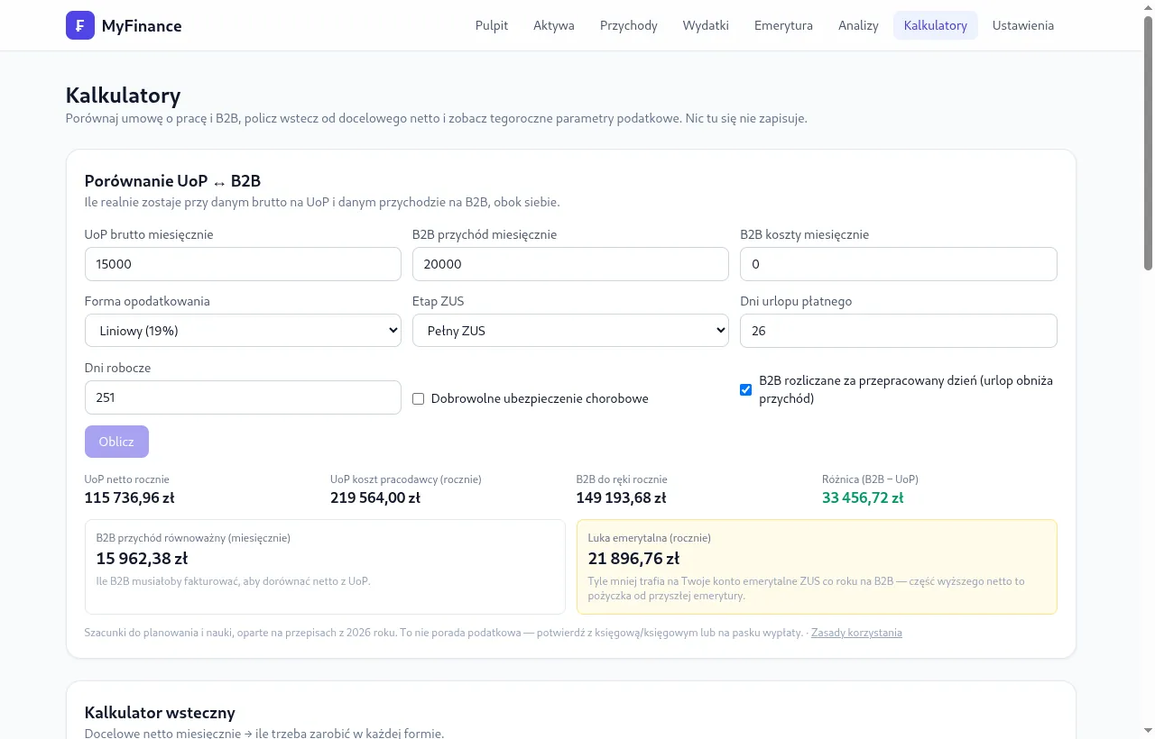
Task: Click the UoP koszt pracodawcy value 219 564,00 zł
Action: pyautogui.click(x=375, y=497)
